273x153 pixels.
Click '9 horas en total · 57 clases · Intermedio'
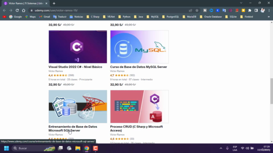coord(131,79)
